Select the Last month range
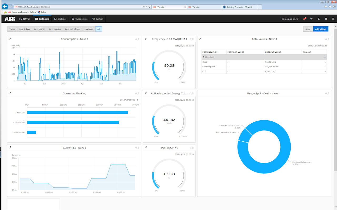Viewport: 337px width, 210px height. (x=39, y=29)
